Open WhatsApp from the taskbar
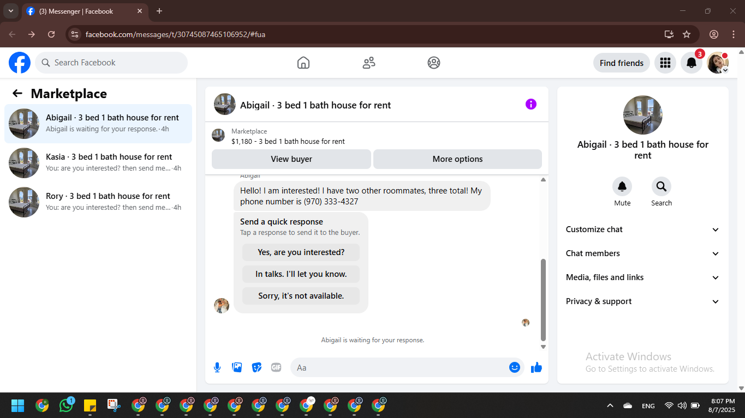The width and height of the screenshot is (745, 418). (66, 405)
